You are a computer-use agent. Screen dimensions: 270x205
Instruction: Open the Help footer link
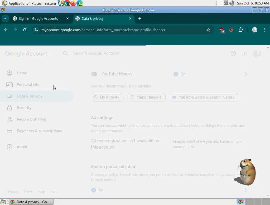click(41, 192)
